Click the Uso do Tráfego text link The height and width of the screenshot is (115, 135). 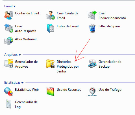(110, 90)
